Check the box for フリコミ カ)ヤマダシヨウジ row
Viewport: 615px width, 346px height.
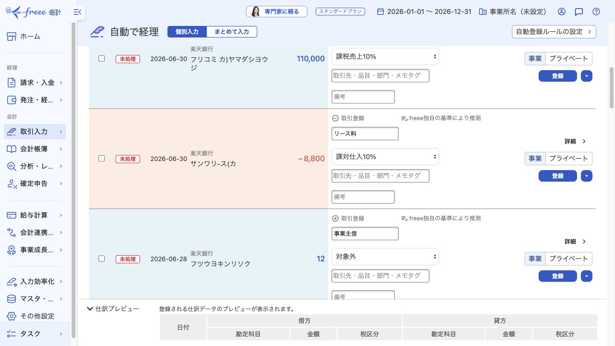(x=101, y=58)
